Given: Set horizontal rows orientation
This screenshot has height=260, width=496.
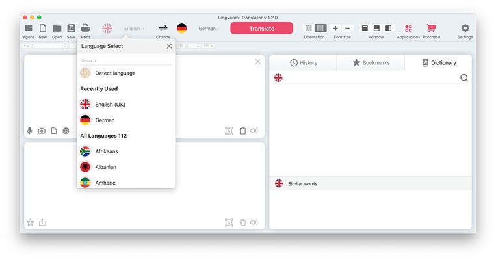Looking at the screenshot, I should [320, 28].
